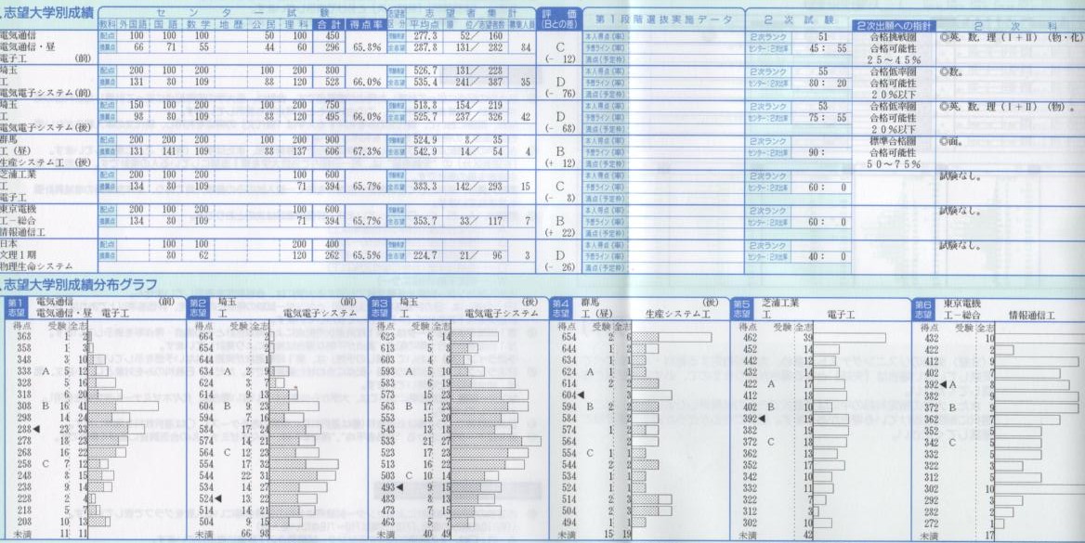This screenshot has height=543, width=1085.
Task: Click the ◀ marker at score 288
Action: click(36, 430)
